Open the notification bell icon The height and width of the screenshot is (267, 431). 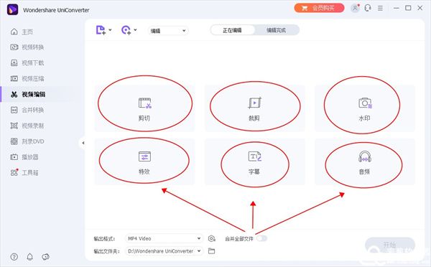(29, 257)
